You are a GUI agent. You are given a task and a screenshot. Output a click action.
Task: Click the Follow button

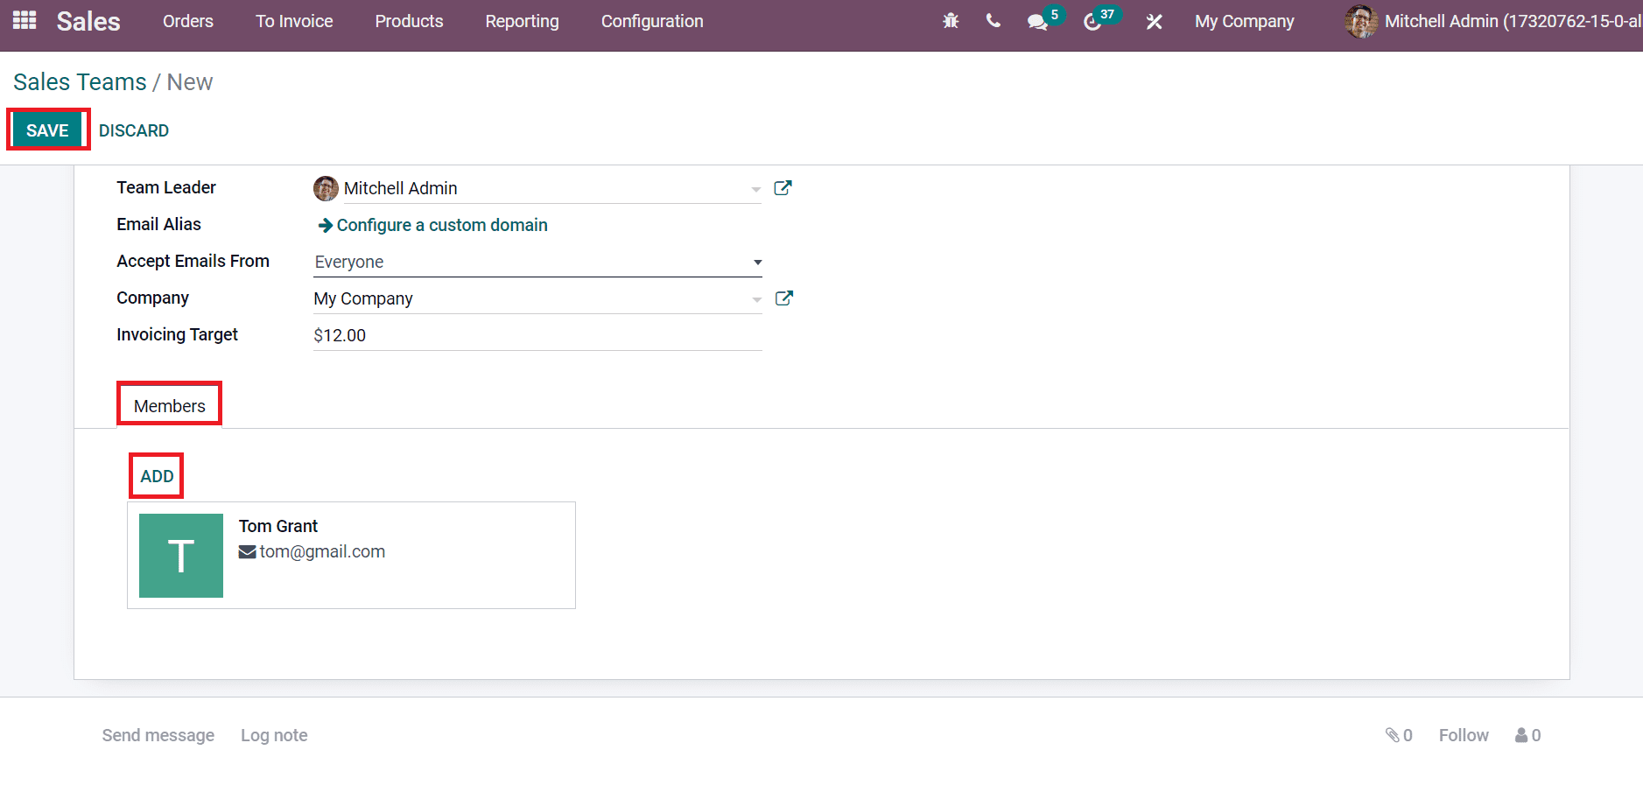pyautogui.click(x=1464, y=735)
